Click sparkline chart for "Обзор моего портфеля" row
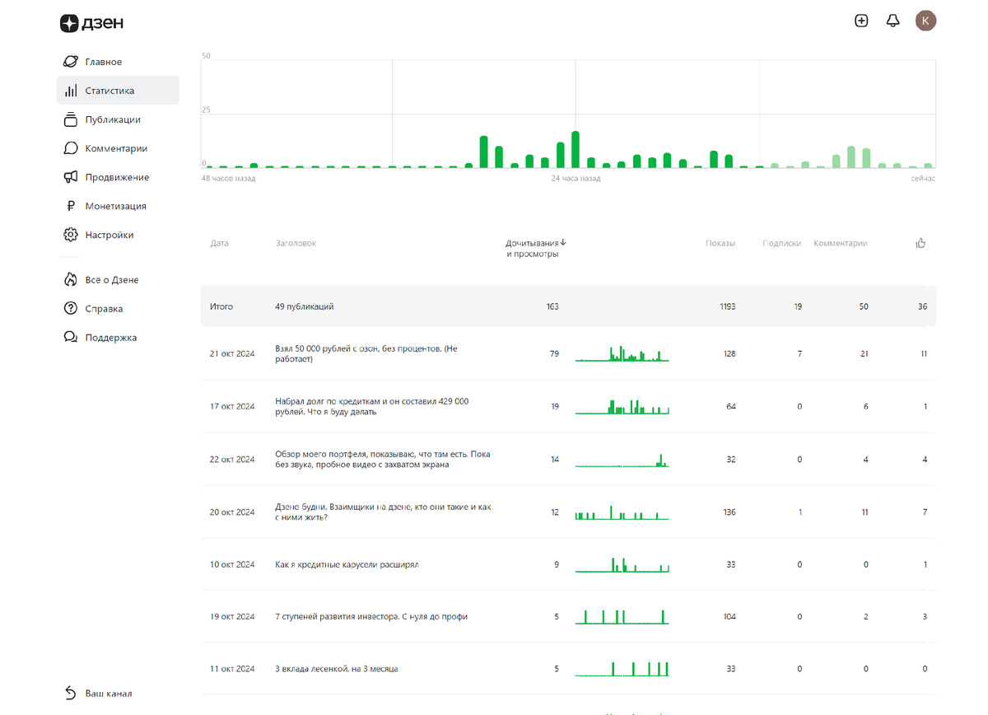988x715 pixels. pos(622,460)
